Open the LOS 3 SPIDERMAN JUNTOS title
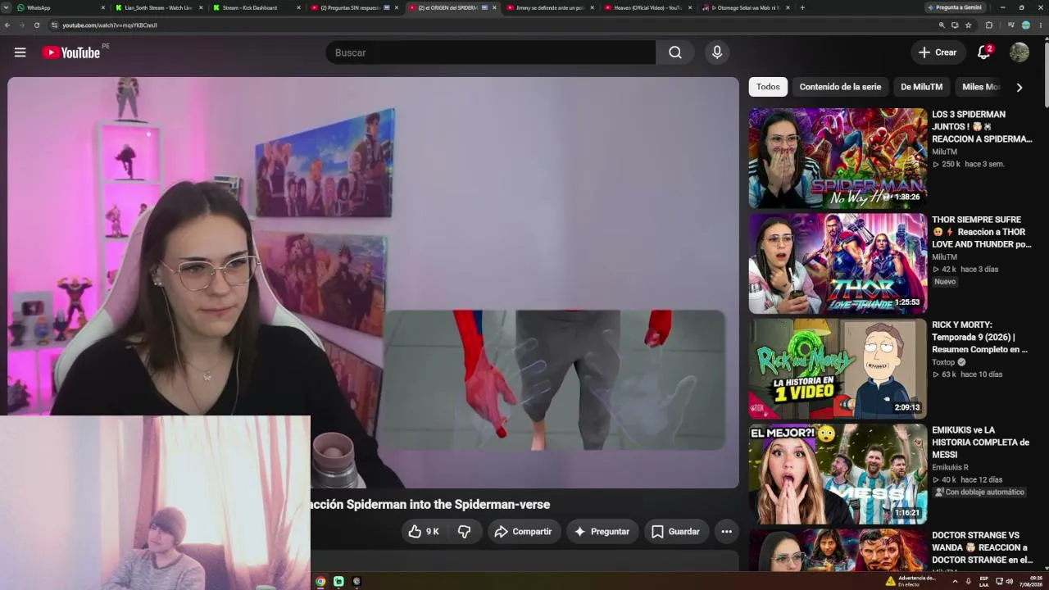 coord(982,127)
